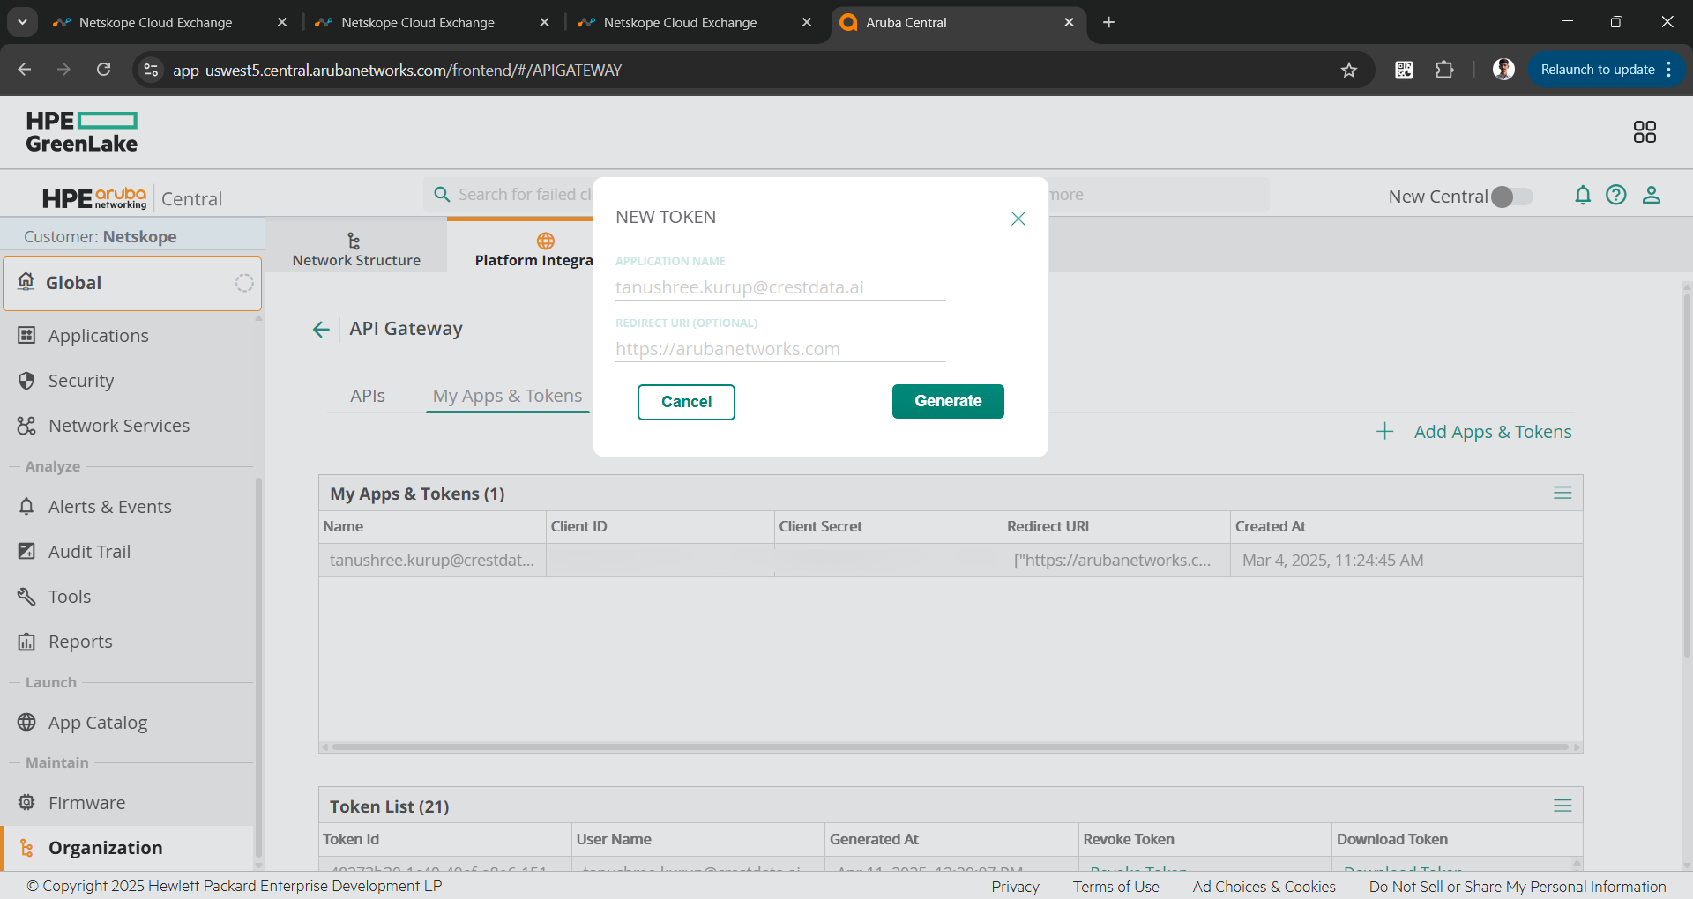Switch to the APIs tab
Screen dimensions: 1693x899
coord(368,396)
